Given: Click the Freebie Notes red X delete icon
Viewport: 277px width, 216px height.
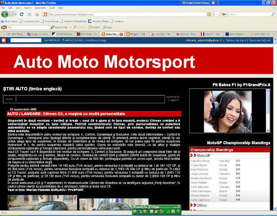Looking at the screenshot, I should (x=161, y=211).
